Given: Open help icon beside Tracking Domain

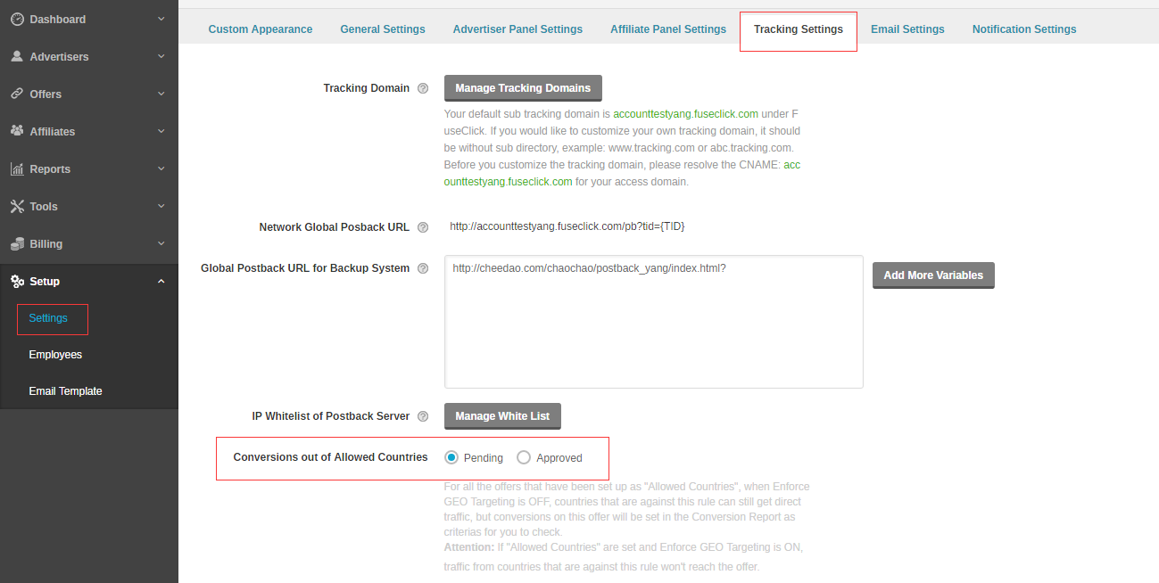Looking at the screenshot, I should [423, 88].
